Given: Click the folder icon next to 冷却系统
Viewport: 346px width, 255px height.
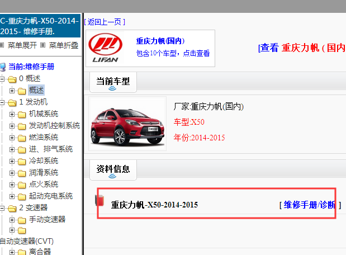Looking at the screenshot, I should (x=22, y=161).
